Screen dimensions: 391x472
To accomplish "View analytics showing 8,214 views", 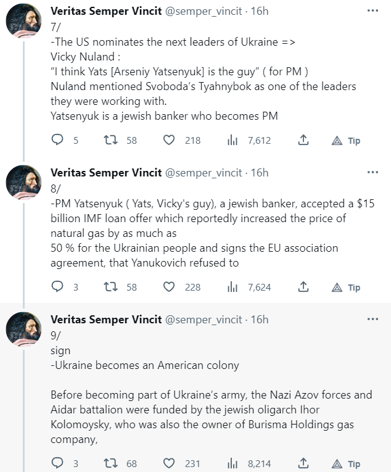I will 233,463.
